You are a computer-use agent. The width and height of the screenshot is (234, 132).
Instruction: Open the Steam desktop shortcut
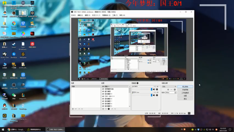pos(14,45)
